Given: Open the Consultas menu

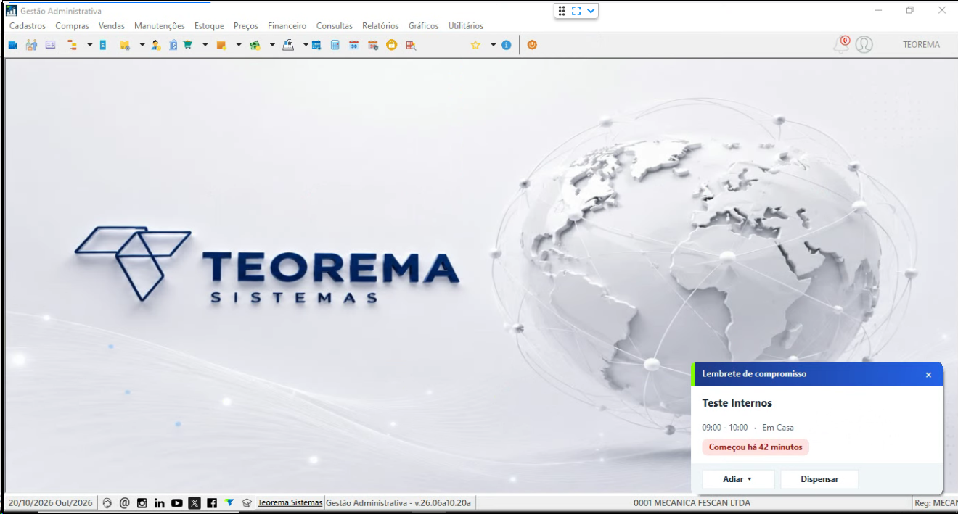Looking at the screenshot, I should [335, 26].
